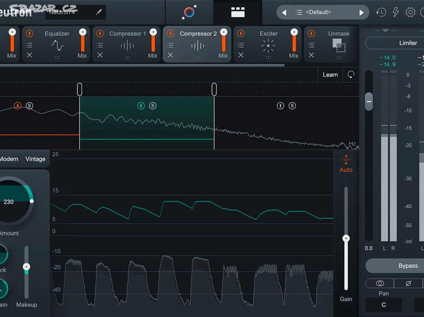Open the <Default> preset dropdown
The height and width of the screenshot is (317, 424).
tap(318, 12)
